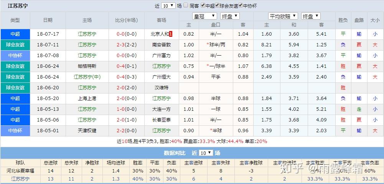The image size is (384, 184).
Task: Click the 4.02 draw odds value
Action: pyautogui.click(x=294, y=109)
